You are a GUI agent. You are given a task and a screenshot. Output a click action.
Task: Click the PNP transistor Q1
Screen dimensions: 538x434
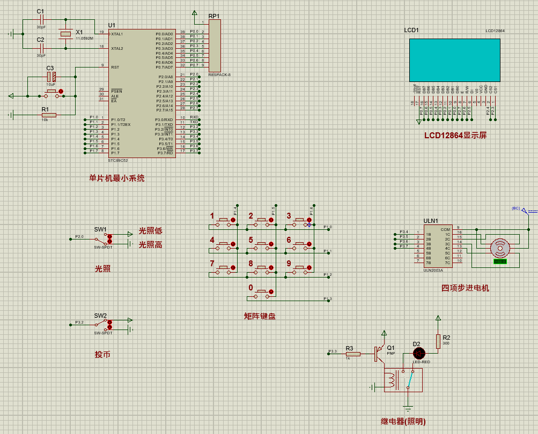pyautogui.click(x=382, y=351)
